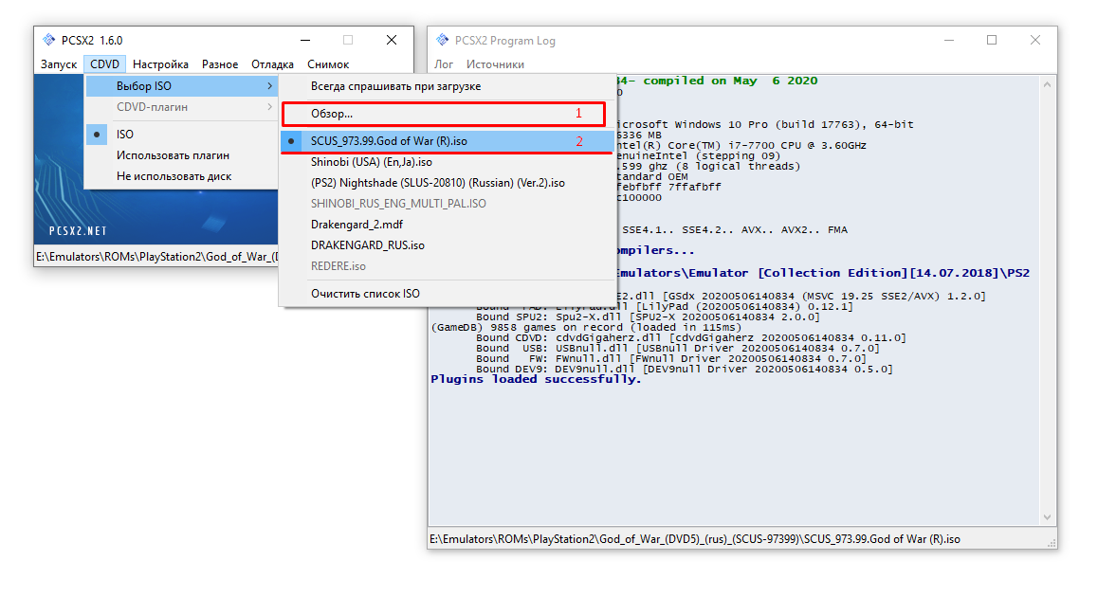Click the ISO path in the main window status bar
This screenshot has width=1116, height=615.
(x=157, y=256)
